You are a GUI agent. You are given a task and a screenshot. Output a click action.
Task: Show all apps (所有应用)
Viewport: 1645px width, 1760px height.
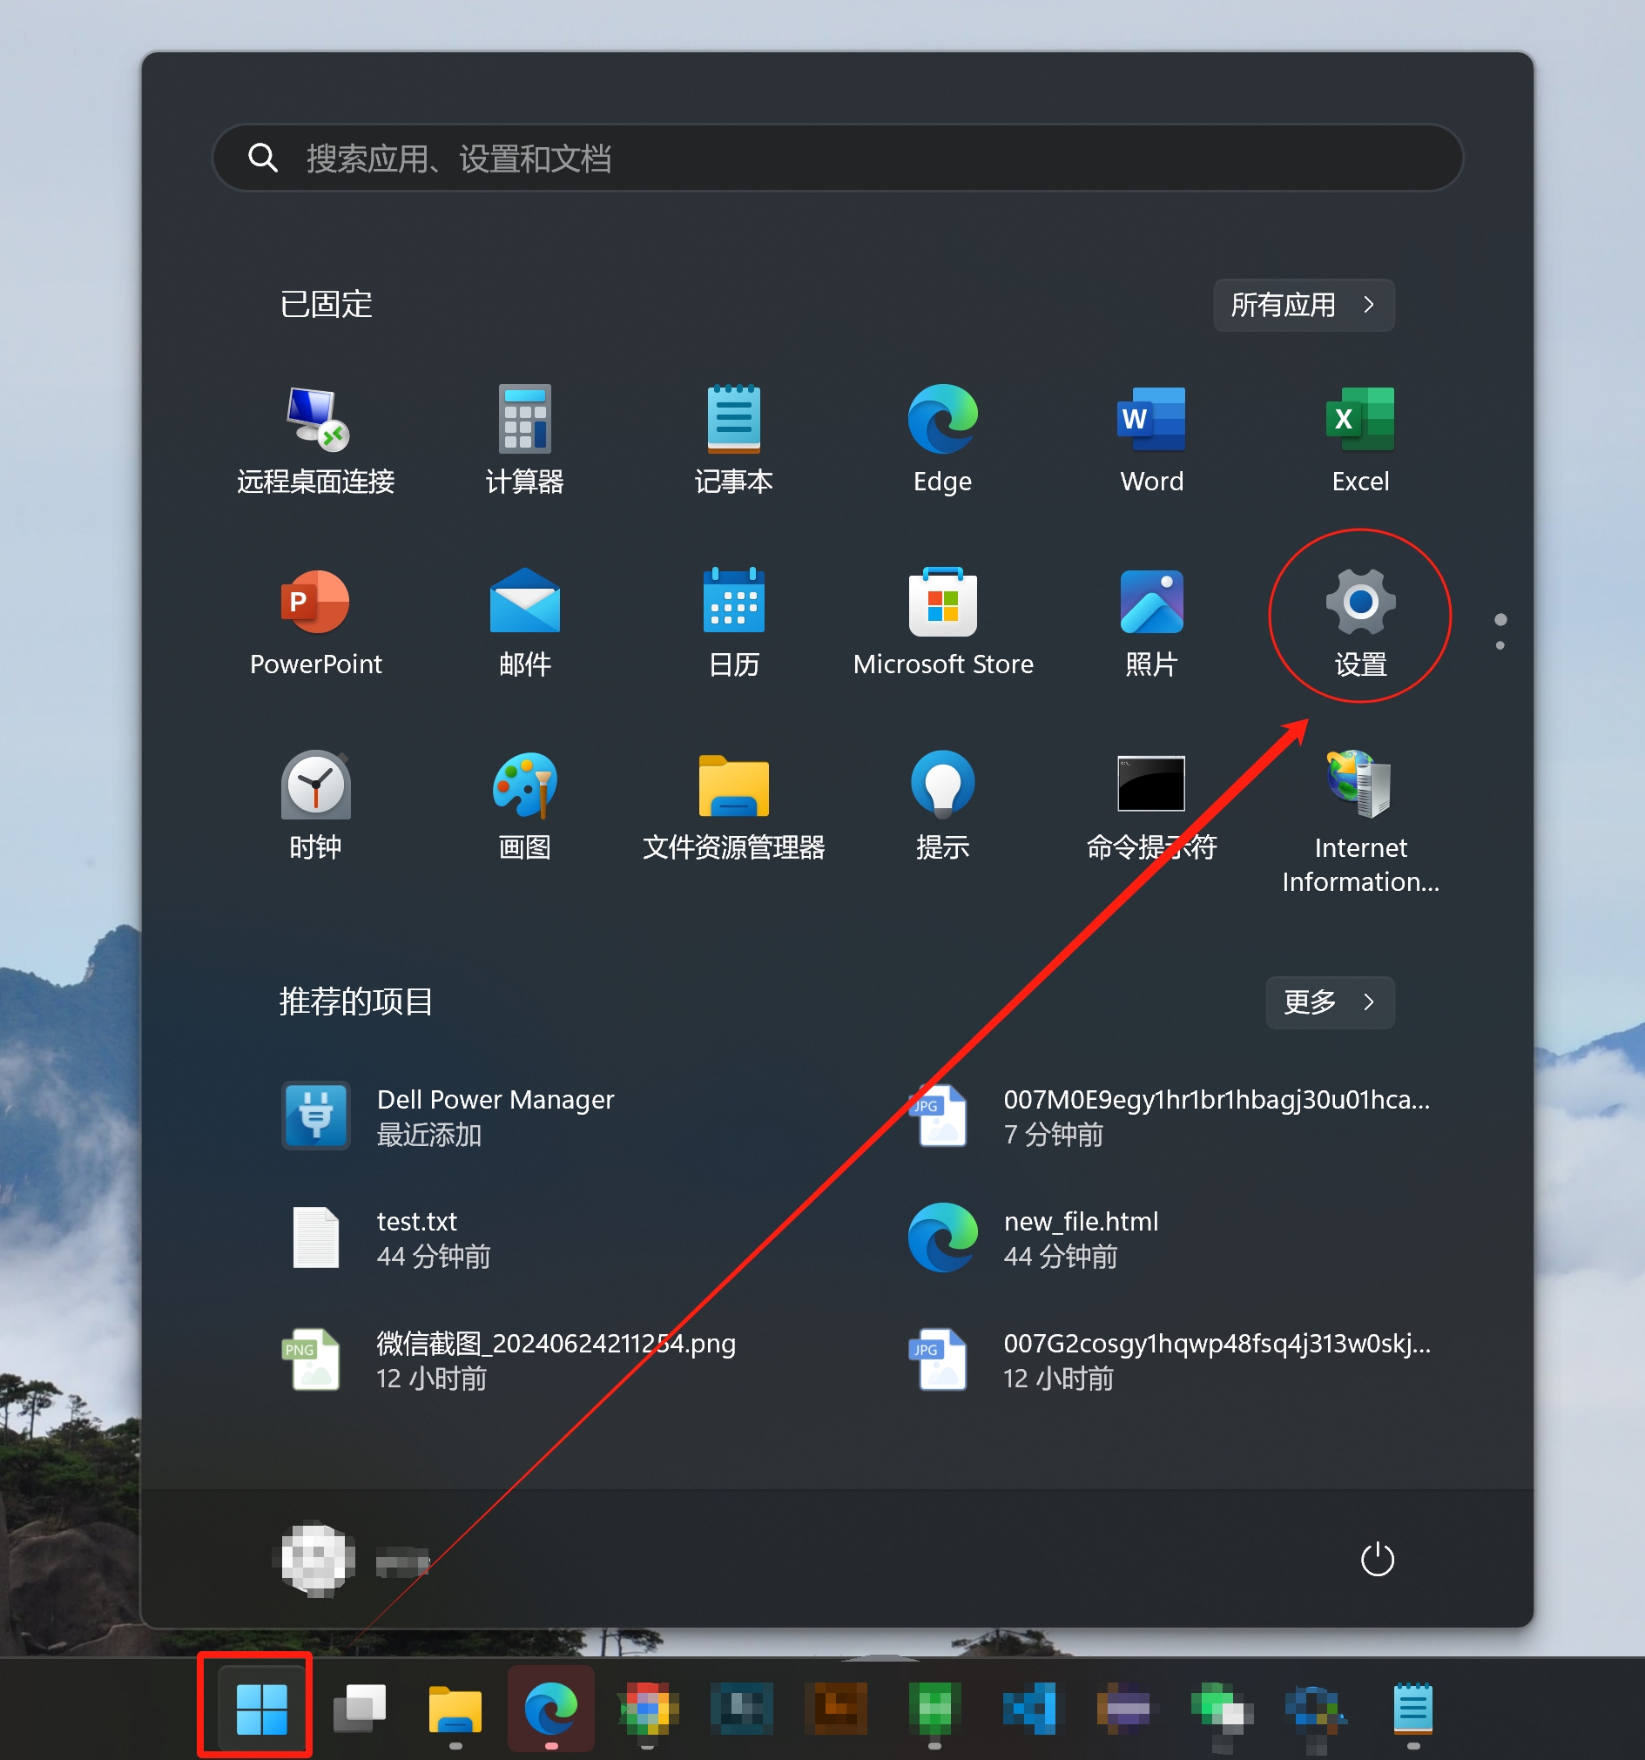click(x=1304, y=305)
